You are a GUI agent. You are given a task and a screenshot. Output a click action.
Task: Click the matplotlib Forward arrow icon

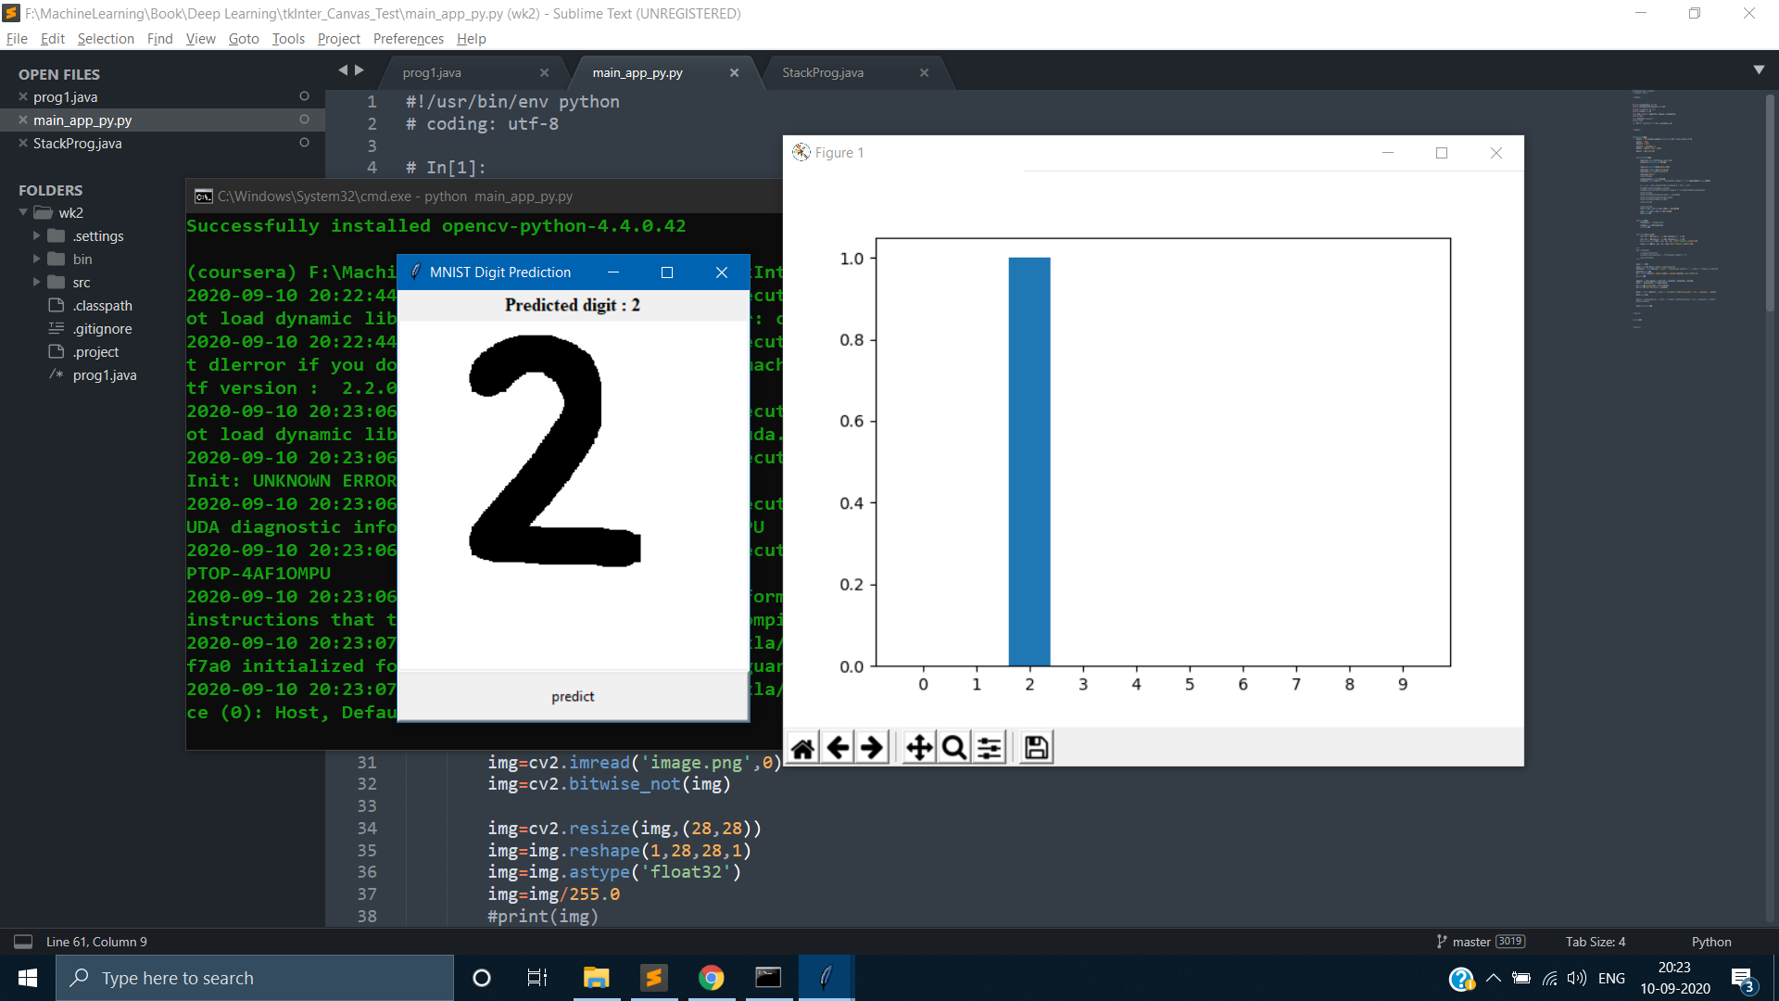pos(871,748)
